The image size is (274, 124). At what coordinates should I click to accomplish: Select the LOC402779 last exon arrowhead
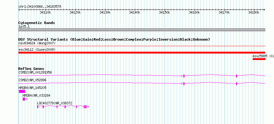coord(87,106)
